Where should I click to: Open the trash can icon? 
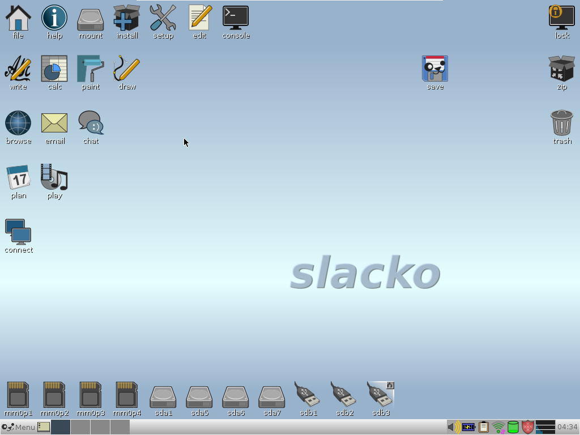click(562, 123)
